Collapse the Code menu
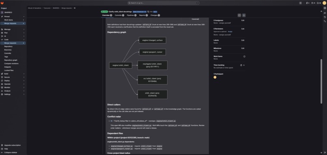 24,40
